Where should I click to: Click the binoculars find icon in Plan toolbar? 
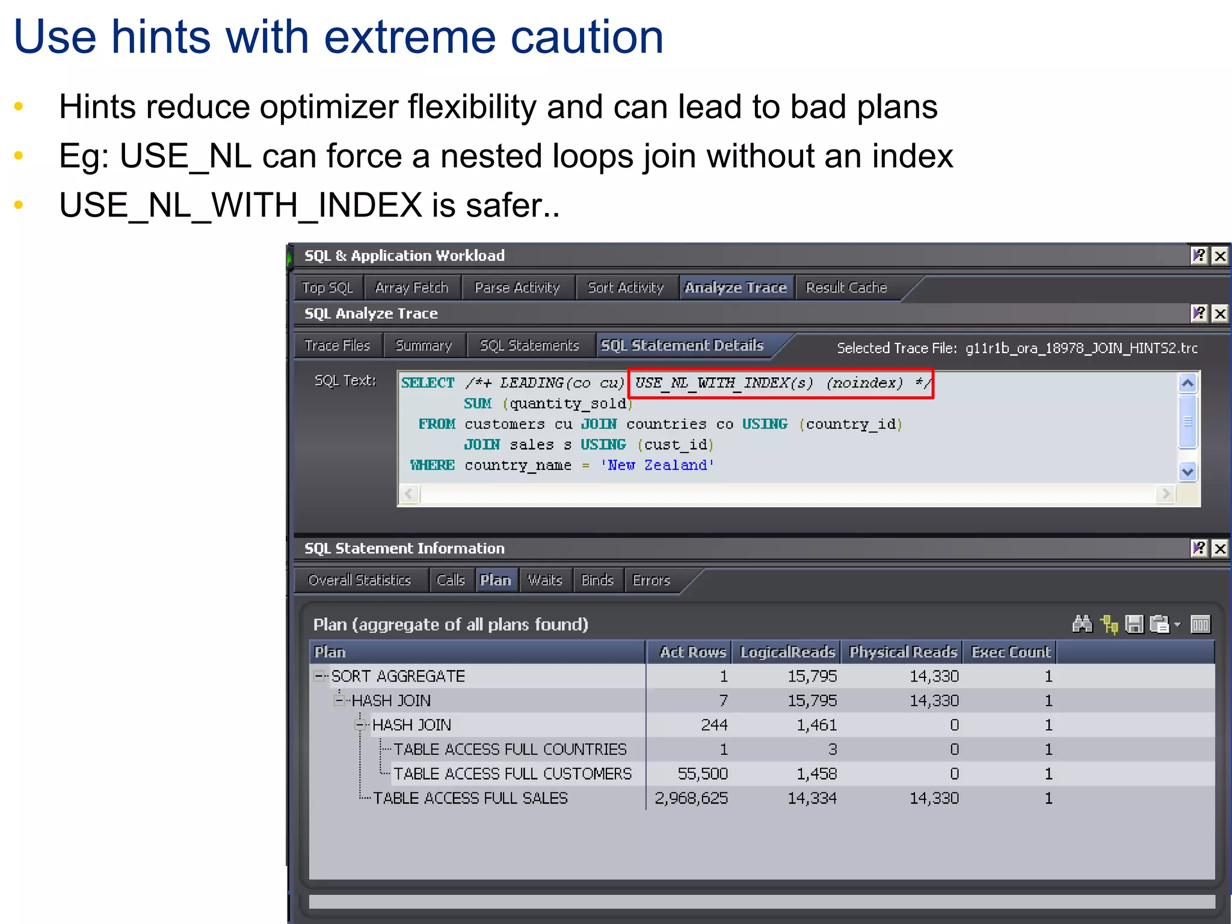tap(1082, 624)
